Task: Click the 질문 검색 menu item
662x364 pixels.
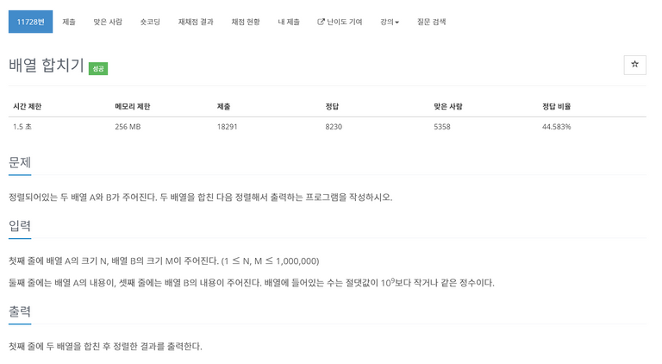Action: (x=431, y=22)
